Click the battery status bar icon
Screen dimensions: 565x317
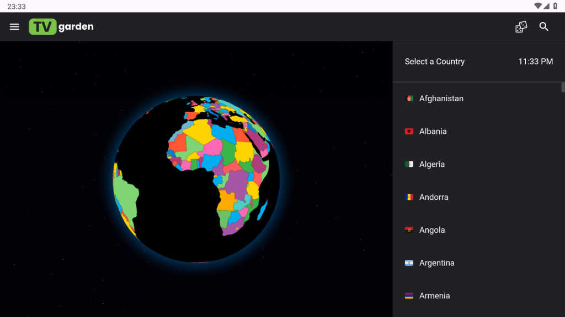click(555, 6)
